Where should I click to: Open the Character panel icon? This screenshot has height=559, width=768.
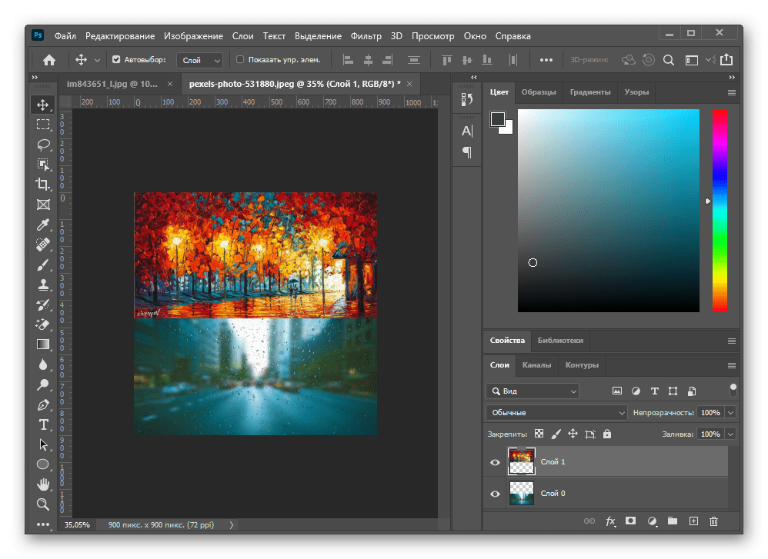467,131
